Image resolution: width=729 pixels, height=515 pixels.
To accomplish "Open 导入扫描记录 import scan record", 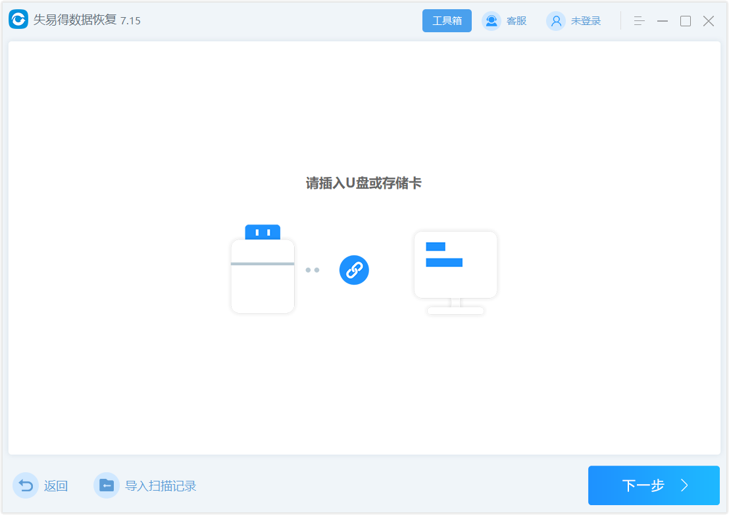I will pos(161,485).
